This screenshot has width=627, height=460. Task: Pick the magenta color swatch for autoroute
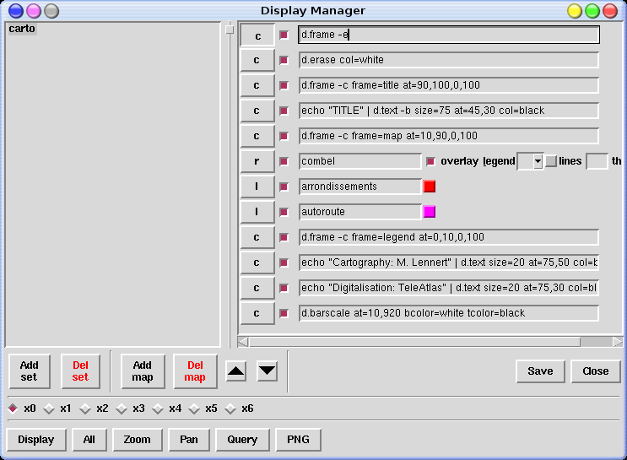(430, 212)
